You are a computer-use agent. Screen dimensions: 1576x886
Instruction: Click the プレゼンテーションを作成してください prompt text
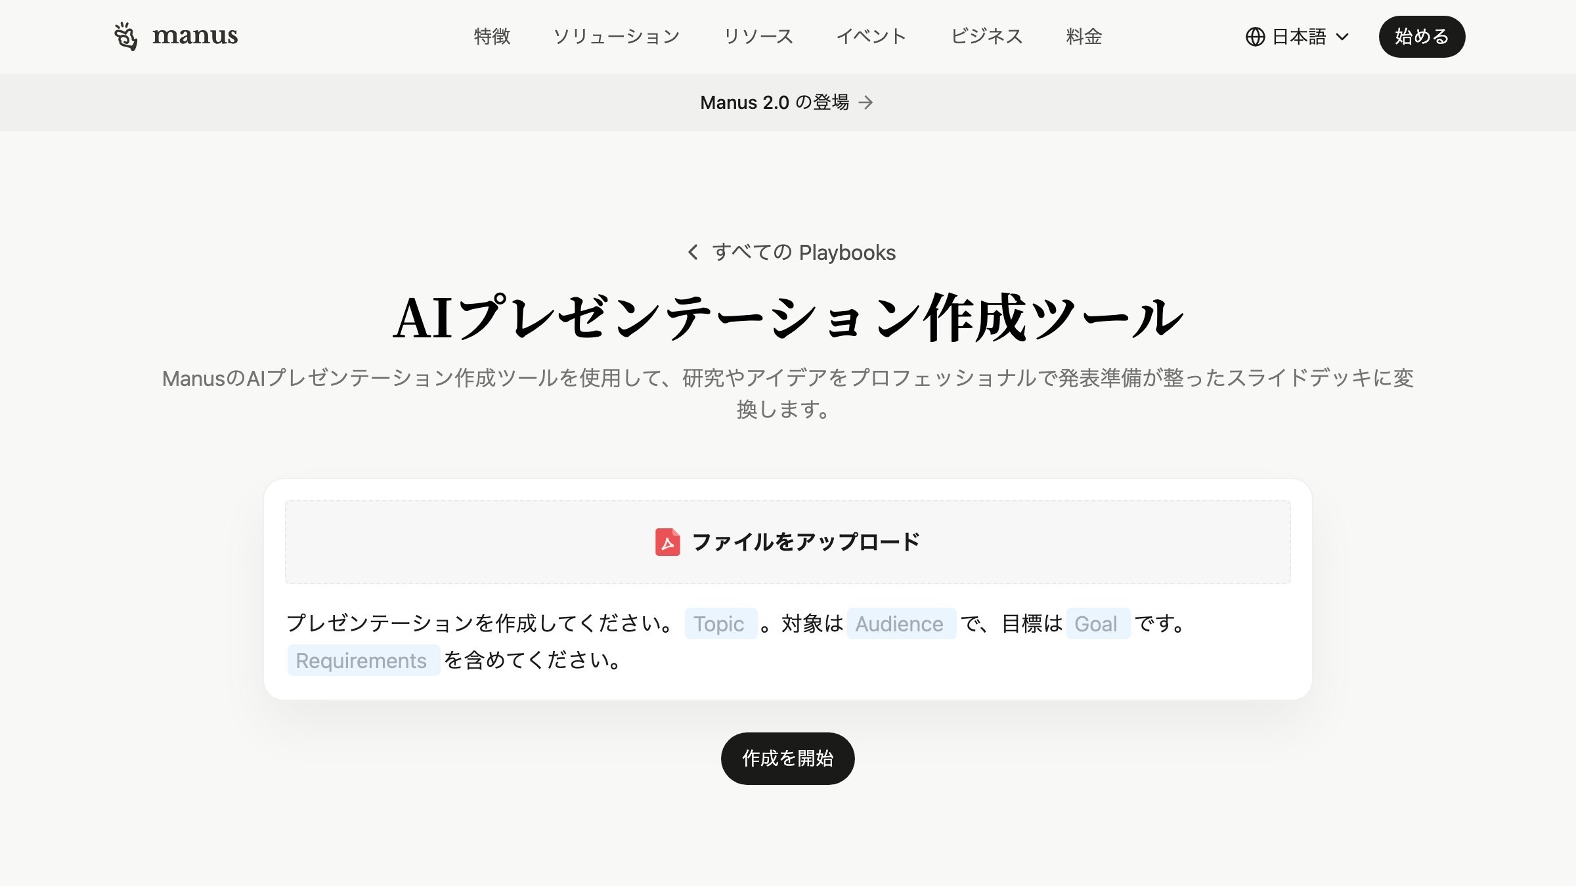[480, 623]
